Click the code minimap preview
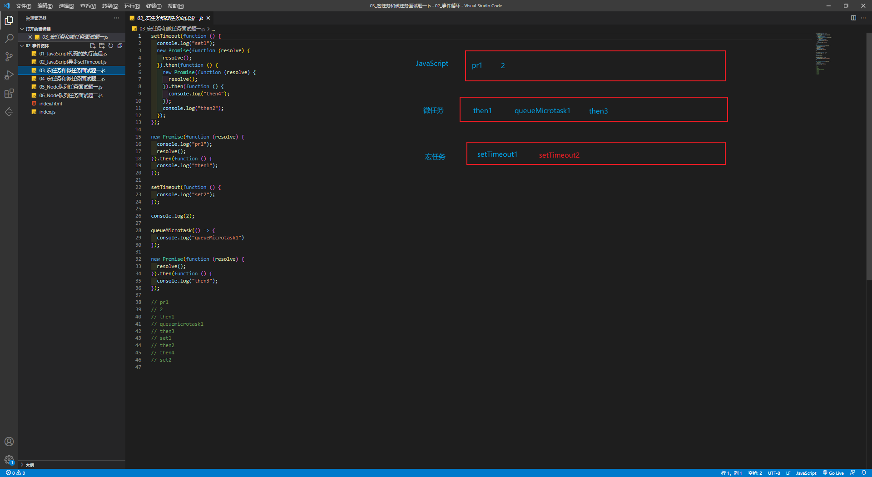The width and height of the screenshot is (872, 477). click(823, 53)
